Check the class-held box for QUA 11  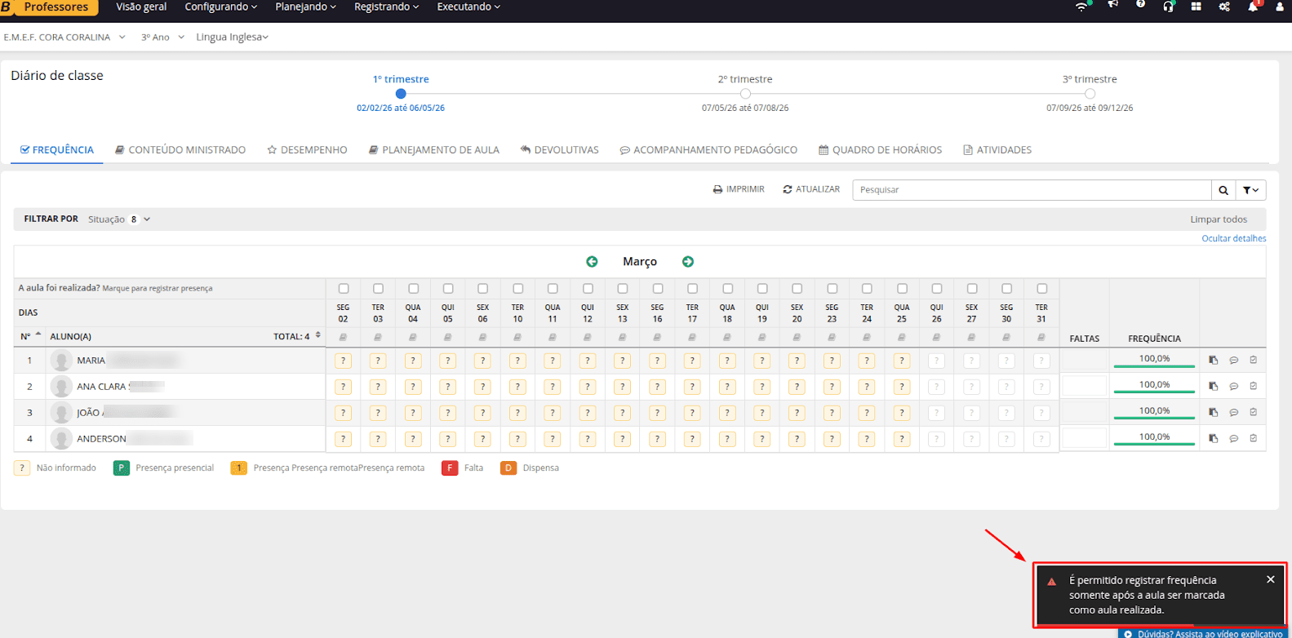tap(553, 289)
